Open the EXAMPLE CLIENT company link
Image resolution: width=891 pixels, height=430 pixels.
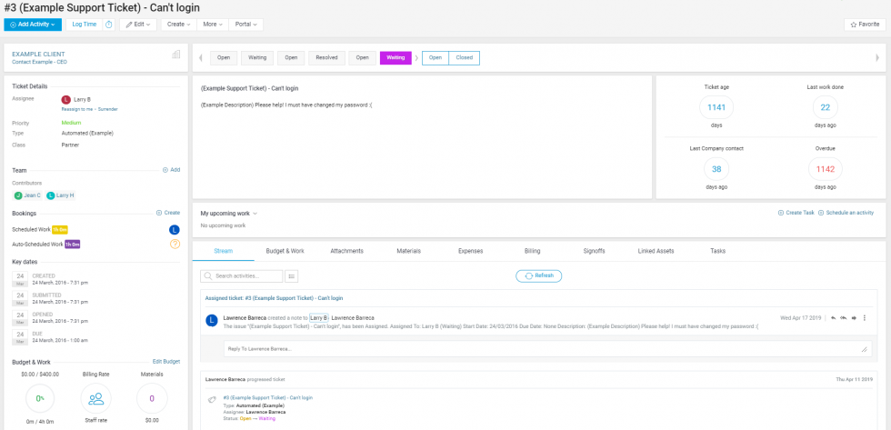click(x=38, y=54)
